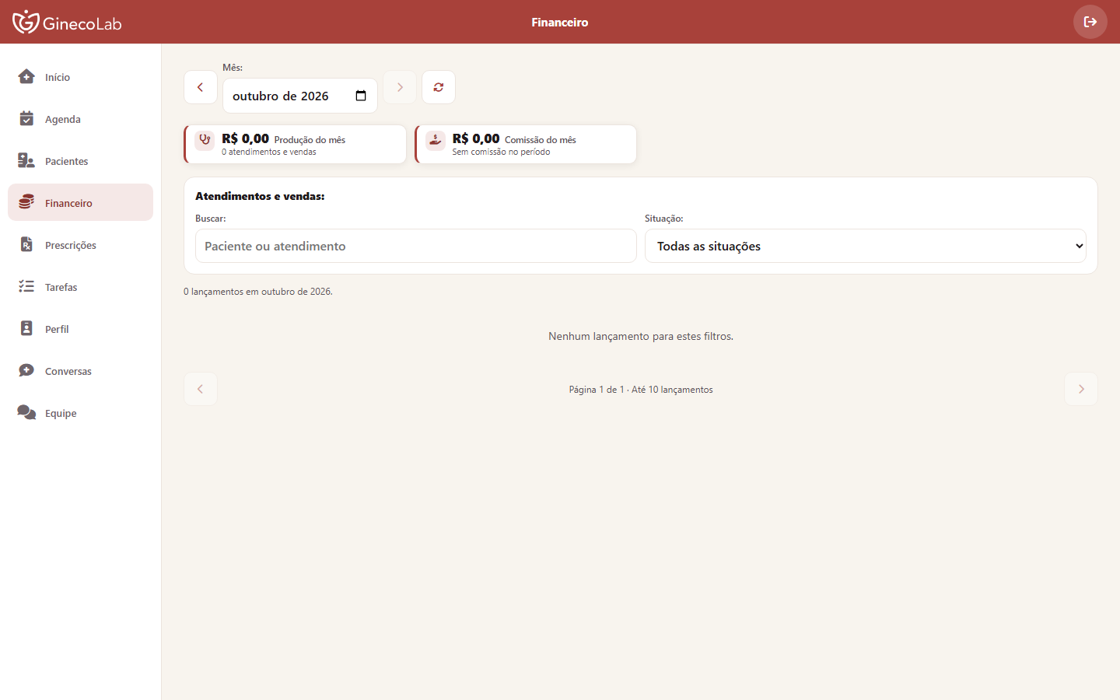Focus the Paciente ou atendimento search field

(x=416, y=246)
